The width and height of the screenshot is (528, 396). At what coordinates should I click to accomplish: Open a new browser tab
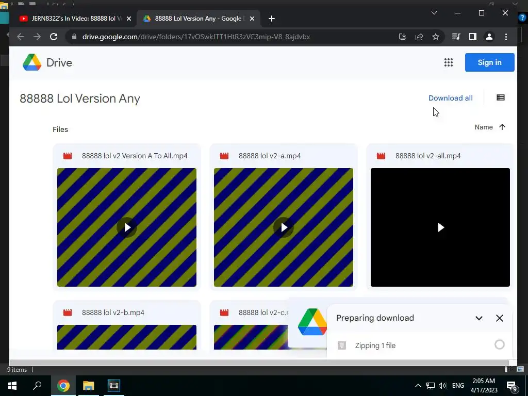pyautogui.click(x=272, y=19)
